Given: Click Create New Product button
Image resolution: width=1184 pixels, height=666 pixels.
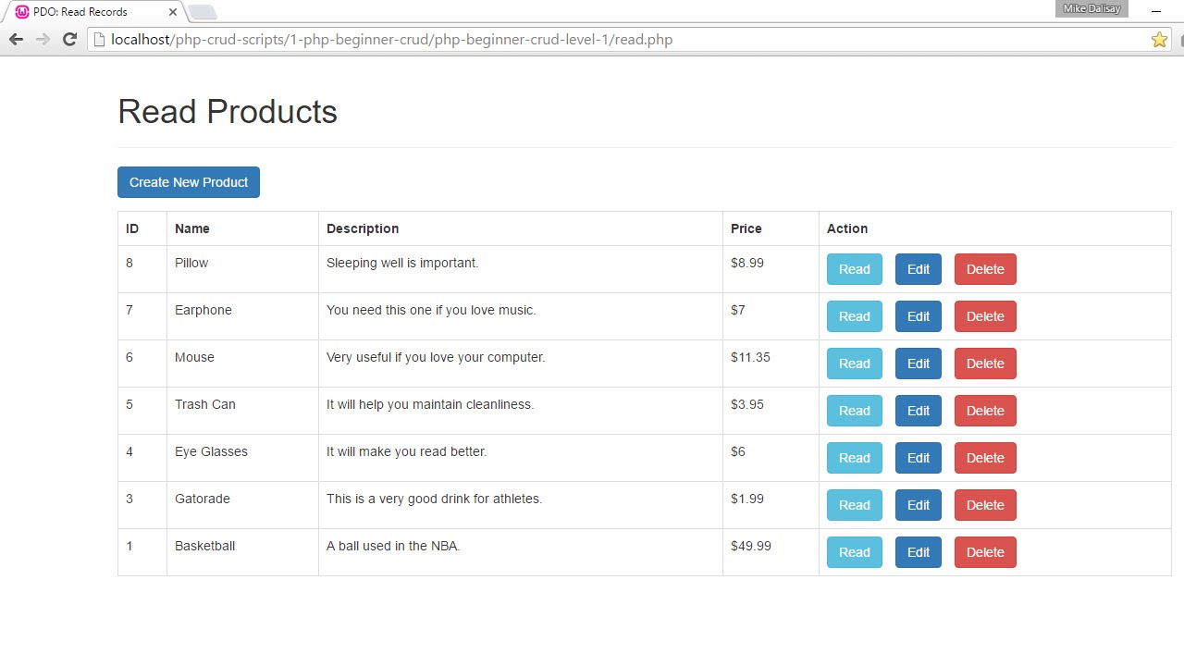Looking at the screenshot, I should [189, 182].
